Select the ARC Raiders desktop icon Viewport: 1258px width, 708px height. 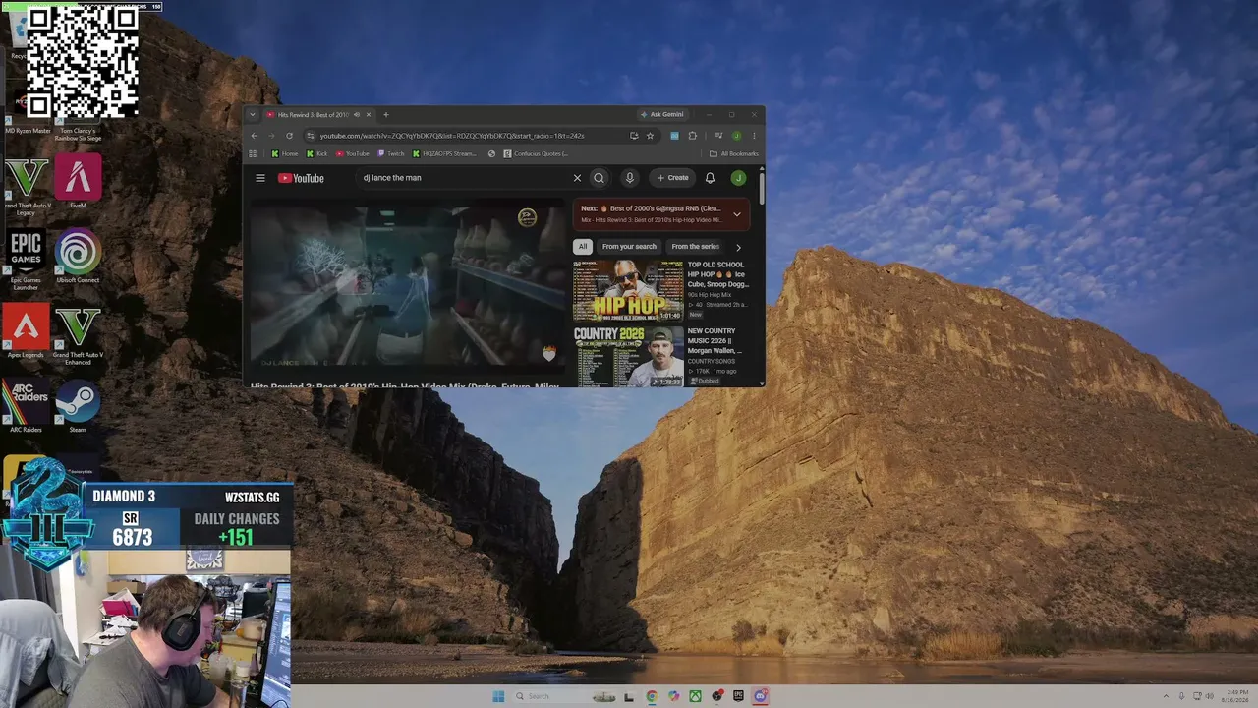(x=26, y=406)
